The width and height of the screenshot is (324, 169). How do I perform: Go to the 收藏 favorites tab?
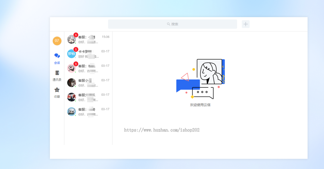click(x=57, y=93)
